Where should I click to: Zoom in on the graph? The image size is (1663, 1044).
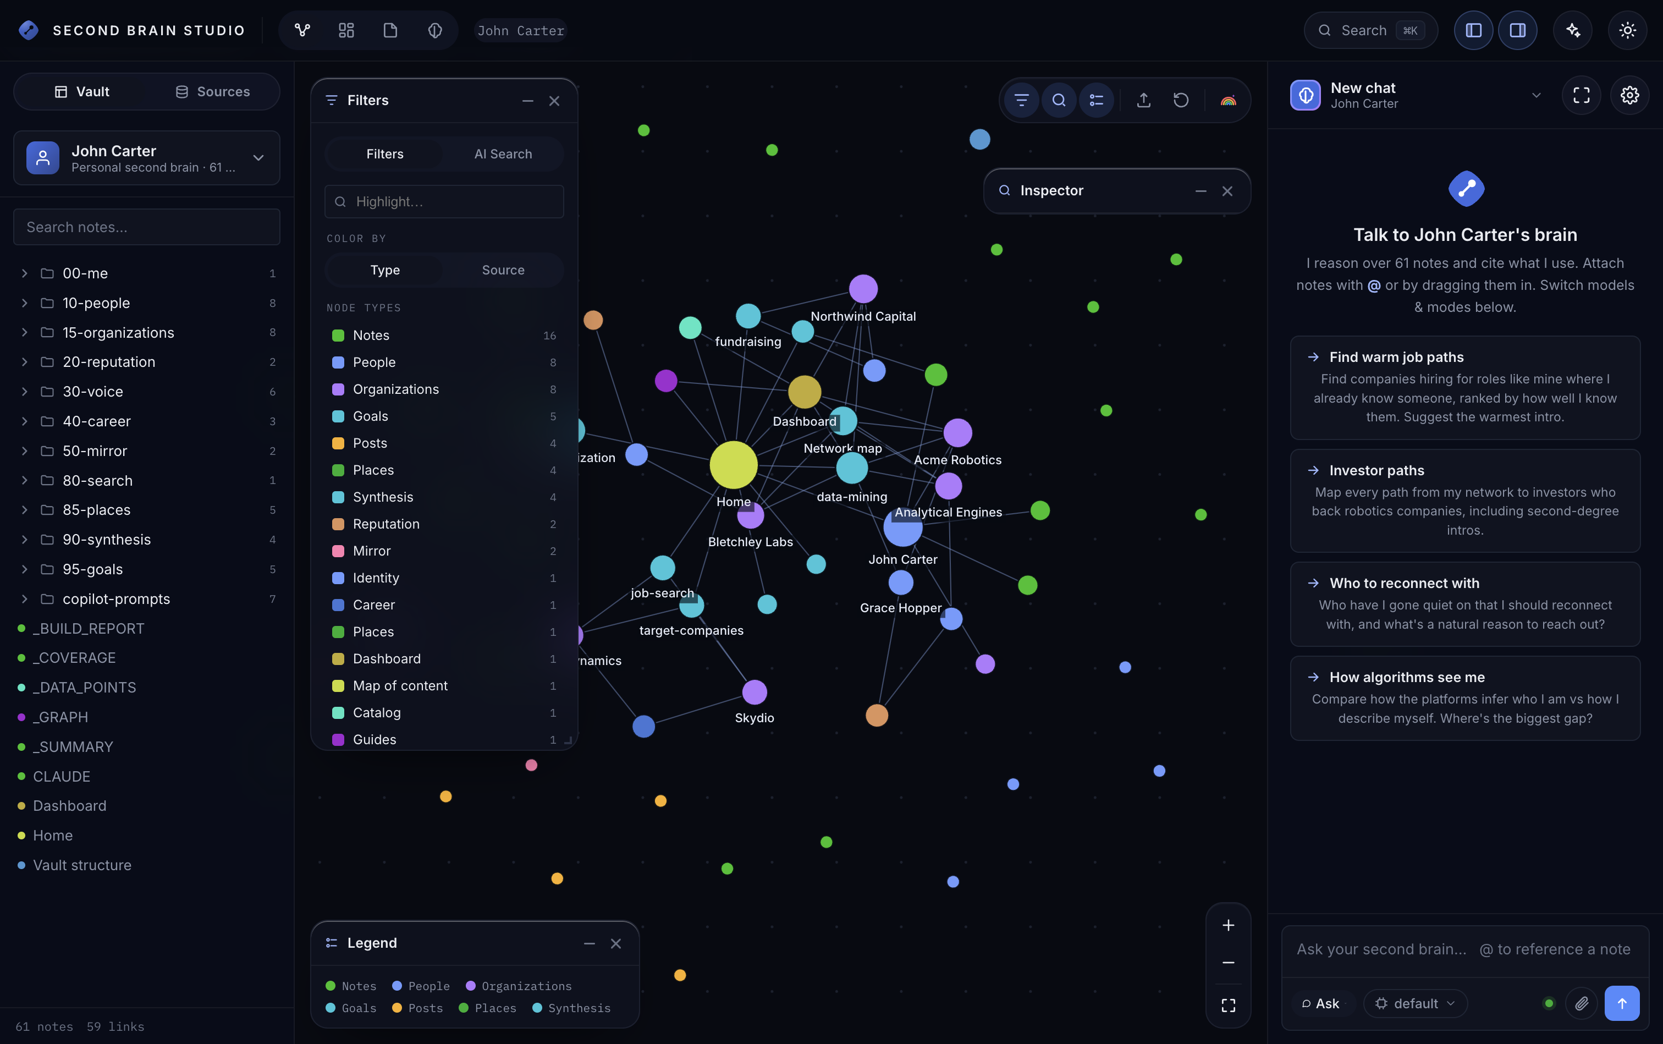[x=1228, y=925]
